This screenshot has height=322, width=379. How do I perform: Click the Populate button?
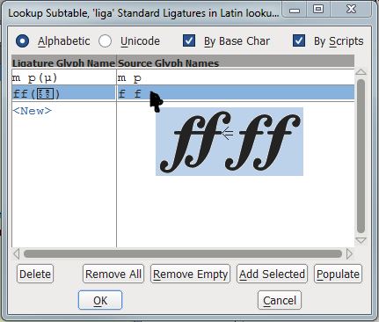(x=338, y=274)
